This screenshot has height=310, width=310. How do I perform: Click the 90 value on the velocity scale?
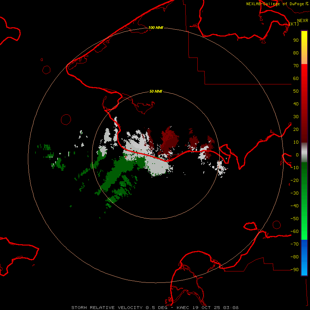[296, 40]
